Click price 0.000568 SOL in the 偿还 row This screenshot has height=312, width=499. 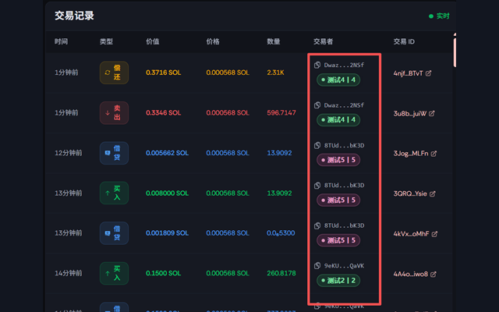228,73
